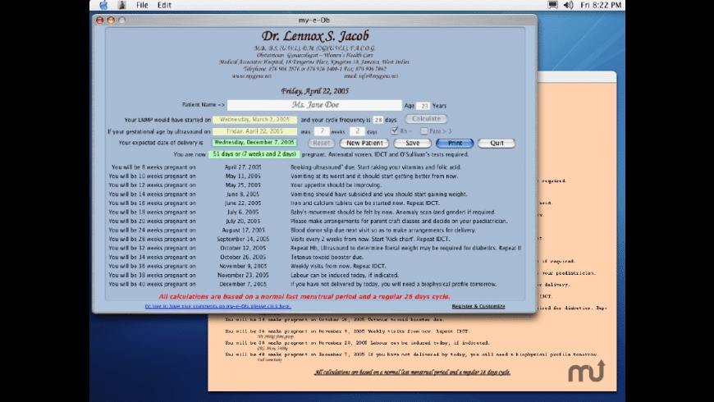Click 'Tetanus toxoid booster due.' note
Screen dimensions: 714x402
click(x=327, y=258)
